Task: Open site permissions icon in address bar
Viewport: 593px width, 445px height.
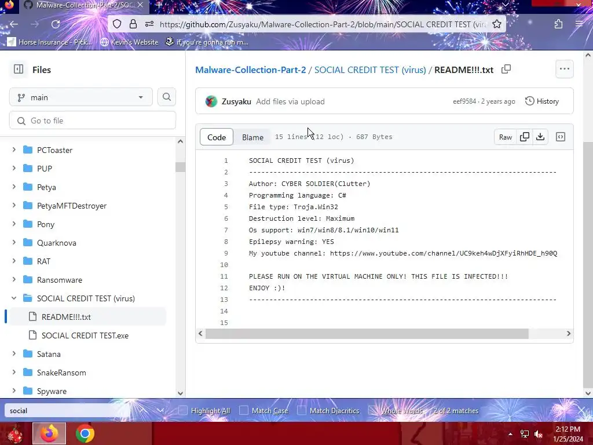Action: (149, 24)
